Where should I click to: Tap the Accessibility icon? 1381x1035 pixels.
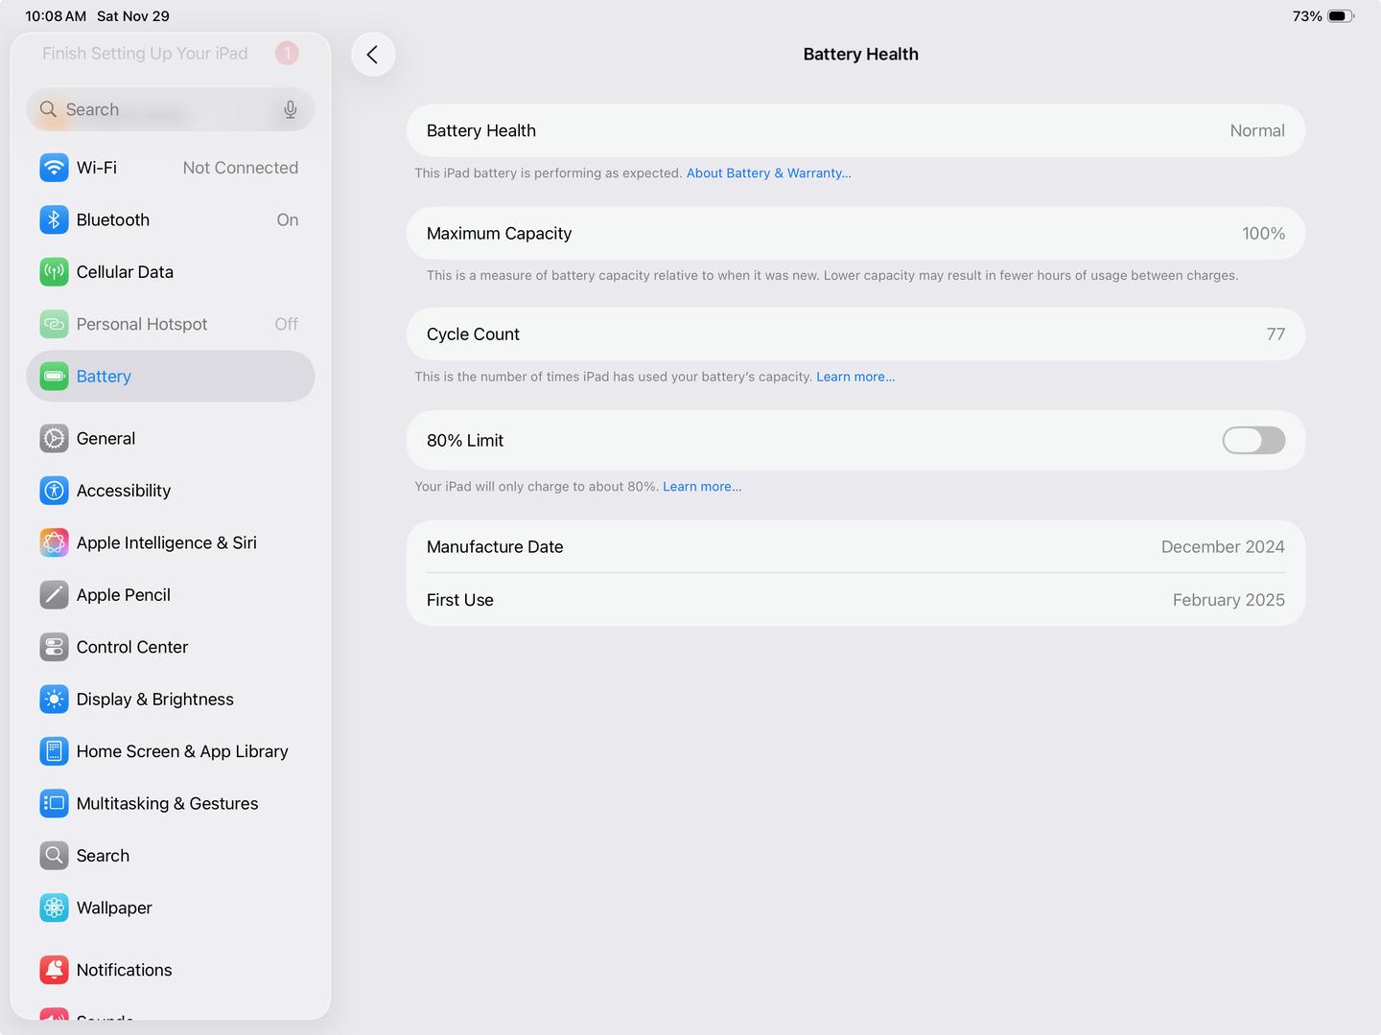coord(54,491)
